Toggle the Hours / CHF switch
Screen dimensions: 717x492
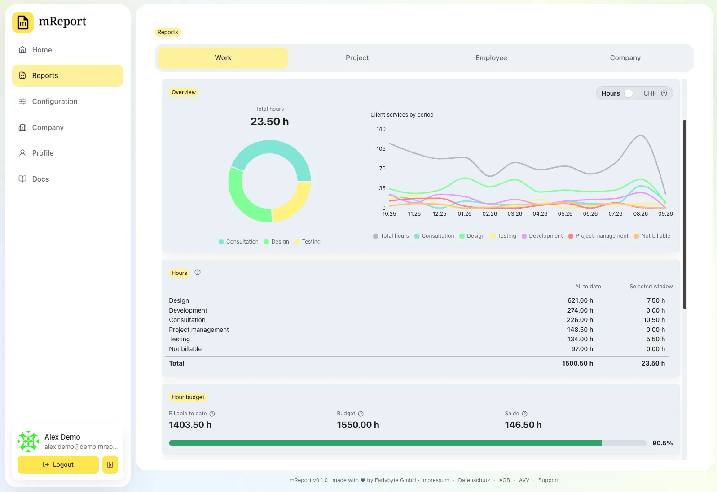pyautogui.click(x=631, y=93)
